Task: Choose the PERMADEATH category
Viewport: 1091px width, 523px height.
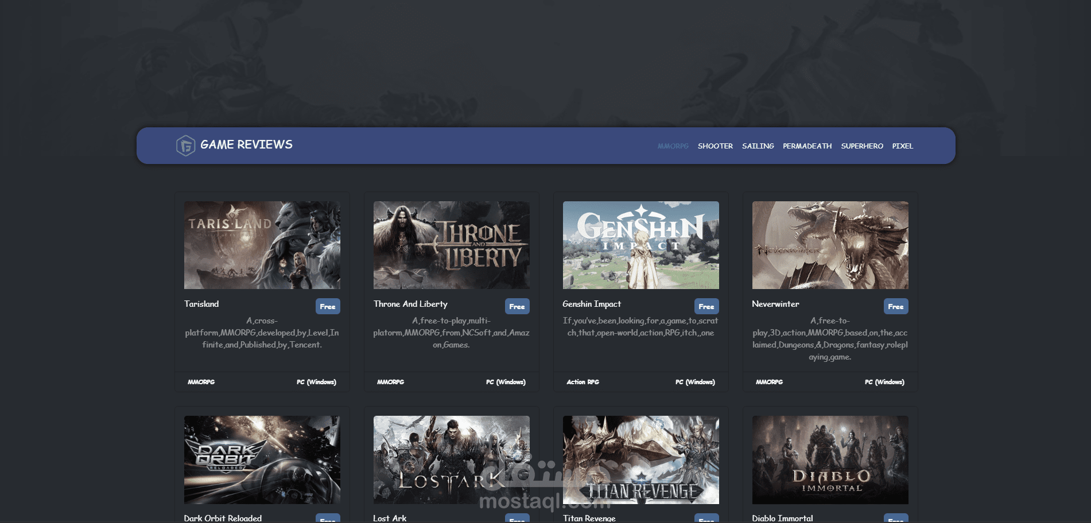Action: [x=807, y=146]
